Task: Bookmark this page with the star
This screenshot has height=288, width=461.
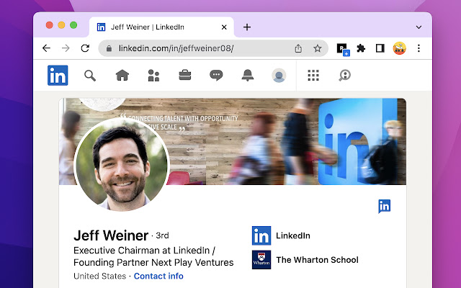Action: [317, 48]
